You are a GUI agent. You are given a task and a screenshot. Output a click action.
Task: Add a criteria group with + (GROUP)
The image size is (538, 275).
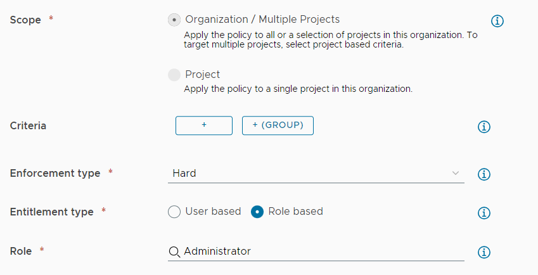pos(278,125)
